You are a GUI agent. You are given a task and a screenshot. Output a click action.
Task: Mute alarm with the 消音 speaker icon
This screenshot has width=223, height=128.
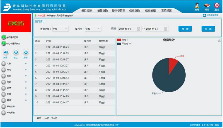click(x=6, y=52)
